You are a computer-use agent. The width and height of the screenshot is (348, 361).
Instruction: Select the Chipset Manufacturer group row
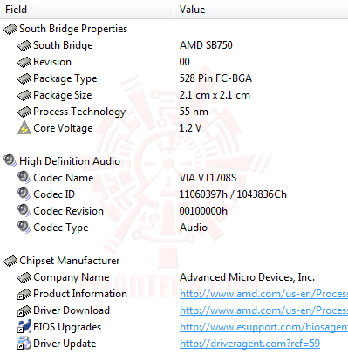click(x=70, y=261)
